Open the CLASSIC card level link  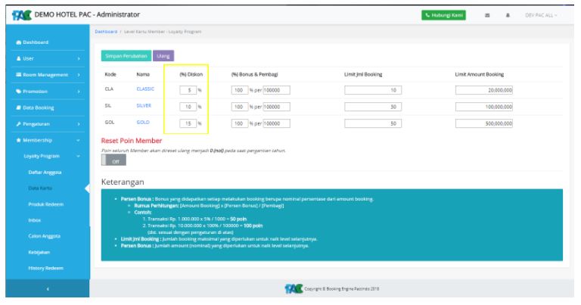point(145,89)
